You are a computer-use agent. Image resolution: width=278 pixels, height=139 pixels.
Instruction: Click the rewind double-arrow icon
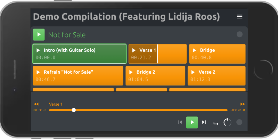tap(36, 104)
